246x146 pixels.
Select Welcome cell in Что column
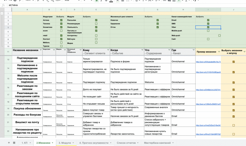[x=158, y=79]
